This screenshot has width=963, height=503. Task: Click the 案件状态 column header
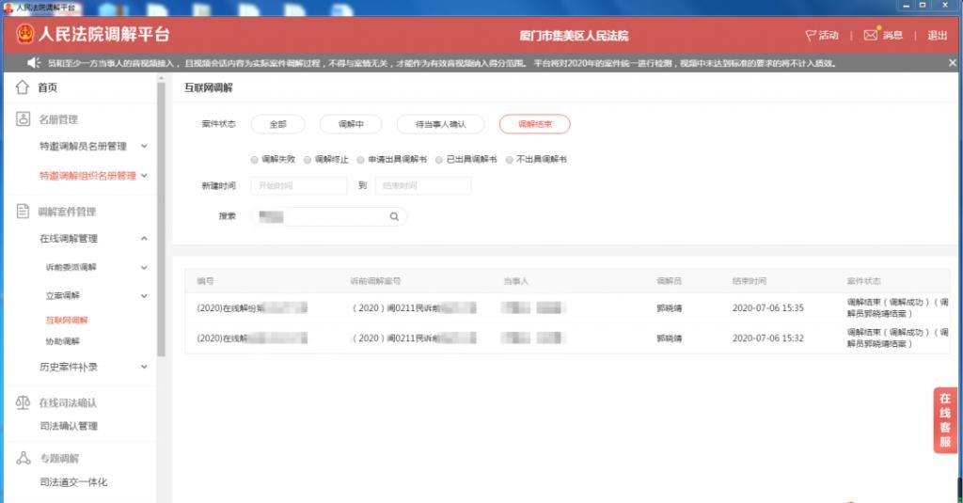click(863, 281)
